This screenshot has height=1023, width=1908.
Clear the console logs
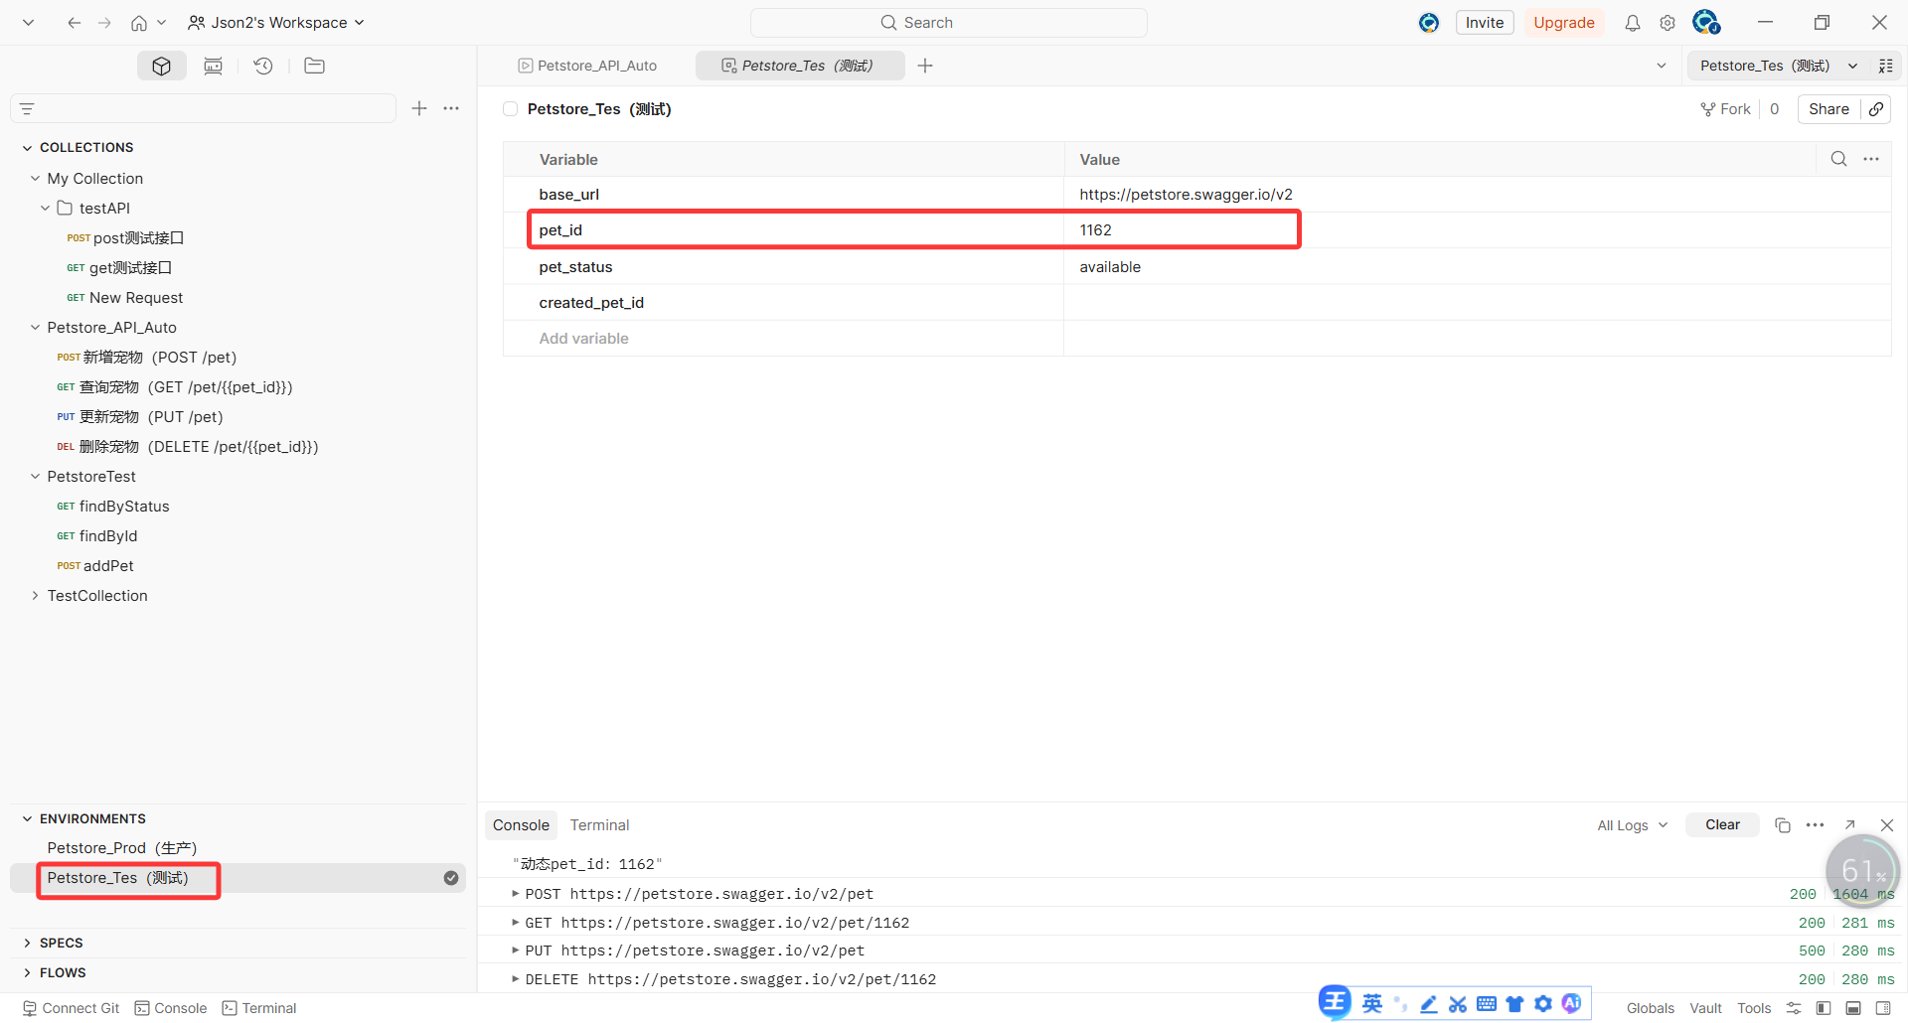tap(1722, 825)
